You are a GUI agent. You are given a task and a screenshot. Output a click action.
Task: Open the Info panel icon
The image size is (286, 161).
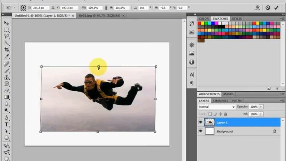tap(192, 62)
